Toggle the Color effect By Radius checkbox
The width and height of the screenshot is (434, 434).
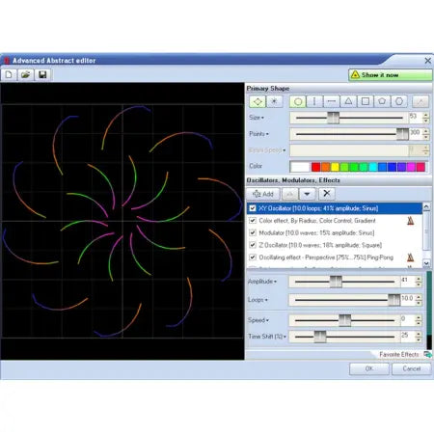point(253,220)
